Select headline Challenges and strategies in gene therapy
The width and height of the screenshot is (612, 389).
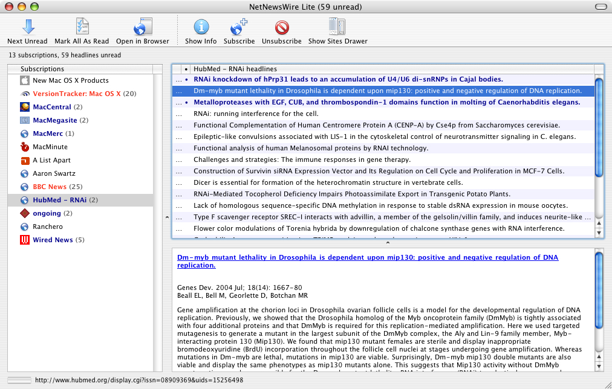coord(383,160)
